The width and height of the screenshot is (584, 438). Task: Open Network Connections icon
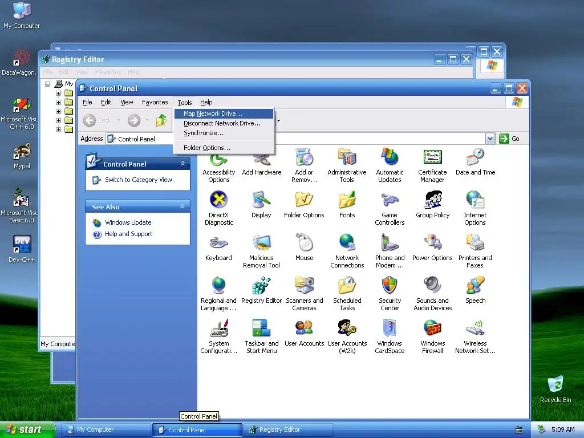pyautogui.click(x=347, y=252)
